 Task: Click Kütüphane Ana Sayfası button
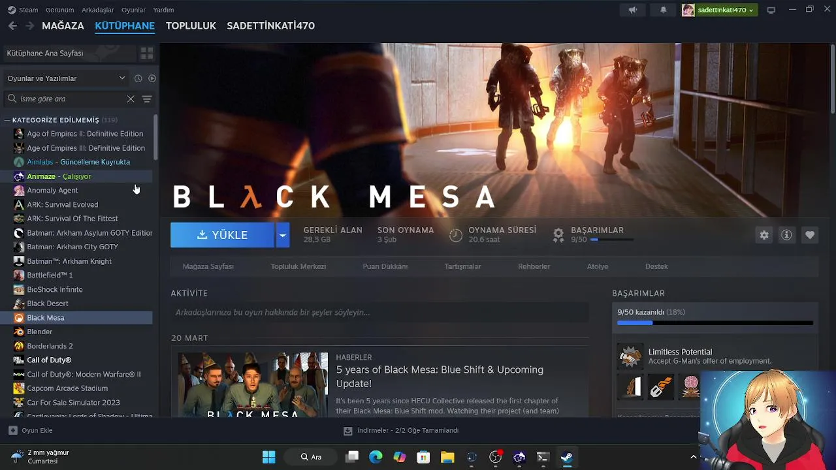point(69,53)
